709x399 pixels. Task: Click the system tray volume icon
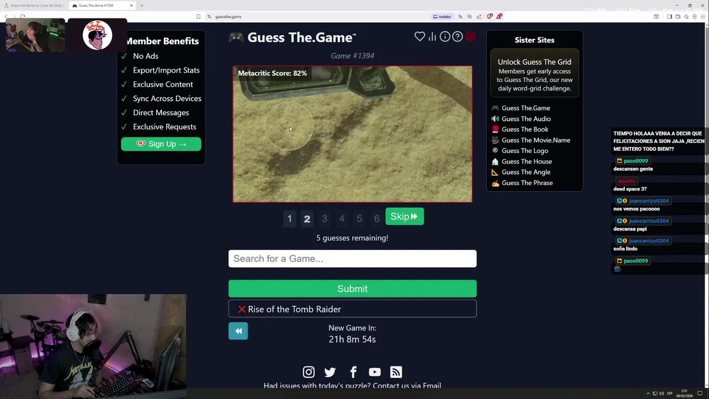pyautogui.click(x=661, y=393)
